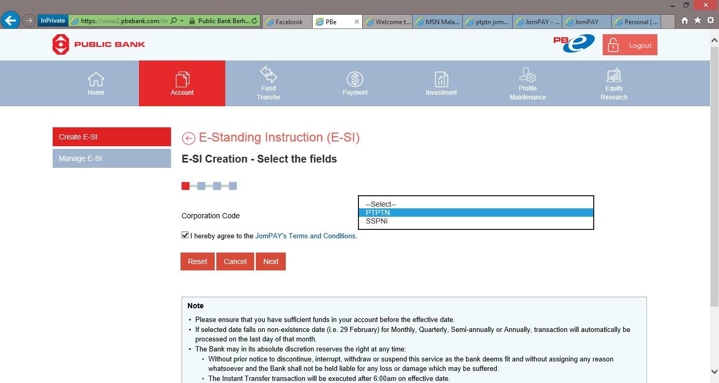Switch to the MSN Malaysia browser tab
The height and width of the screenshot is (383, 719).
437,22
